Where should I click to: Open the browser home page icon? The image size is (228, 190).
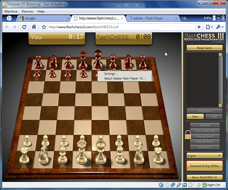pyautogui.click(x=34, y=27)
